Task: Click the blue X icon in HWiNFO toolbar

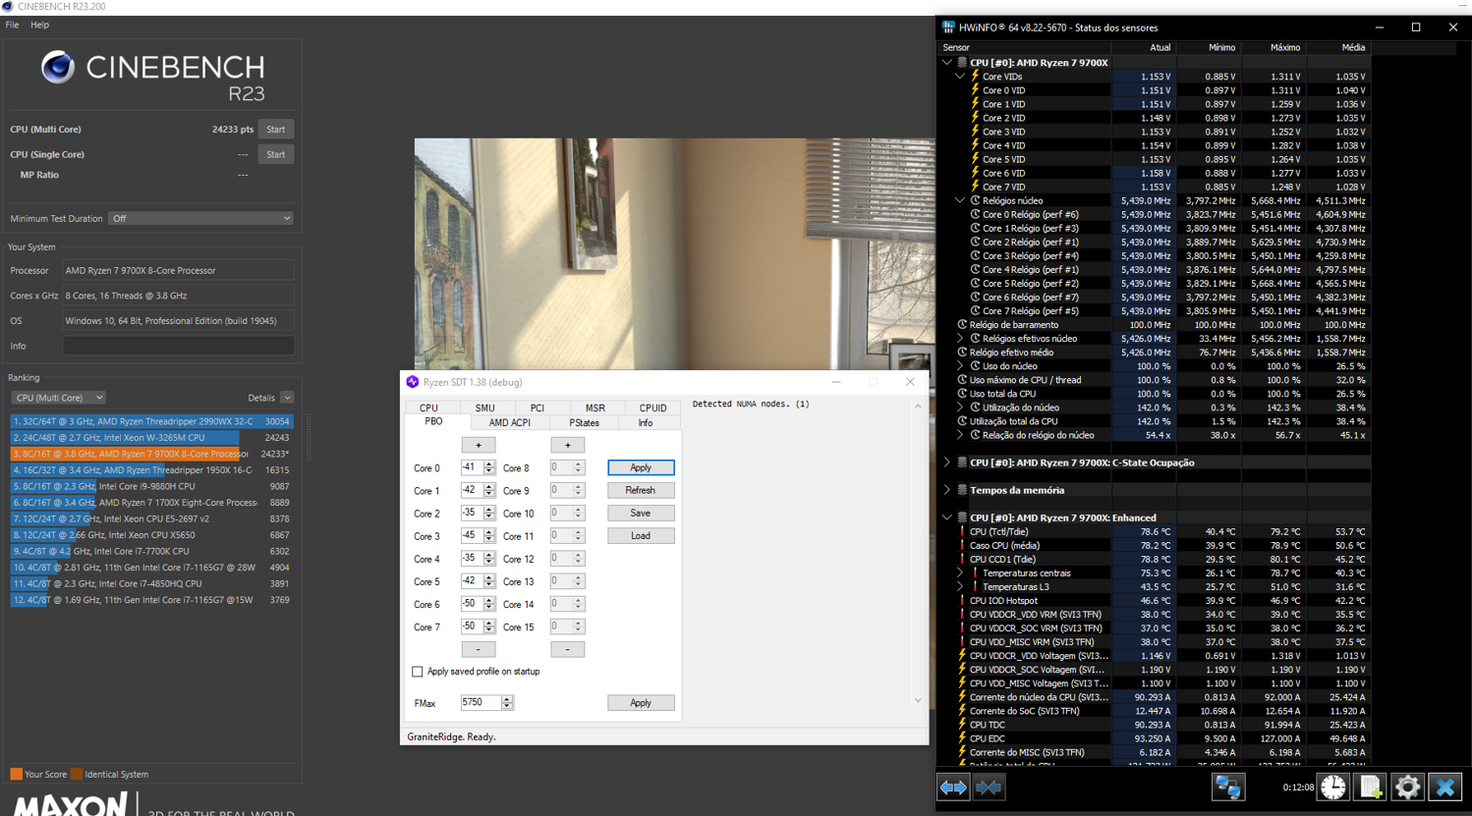Action: 1445,788
